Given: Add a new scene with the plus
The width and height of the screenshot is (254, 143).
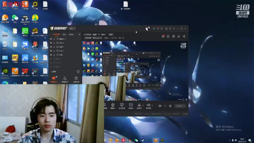Looking at the screenshot, I should coord(79,35).
